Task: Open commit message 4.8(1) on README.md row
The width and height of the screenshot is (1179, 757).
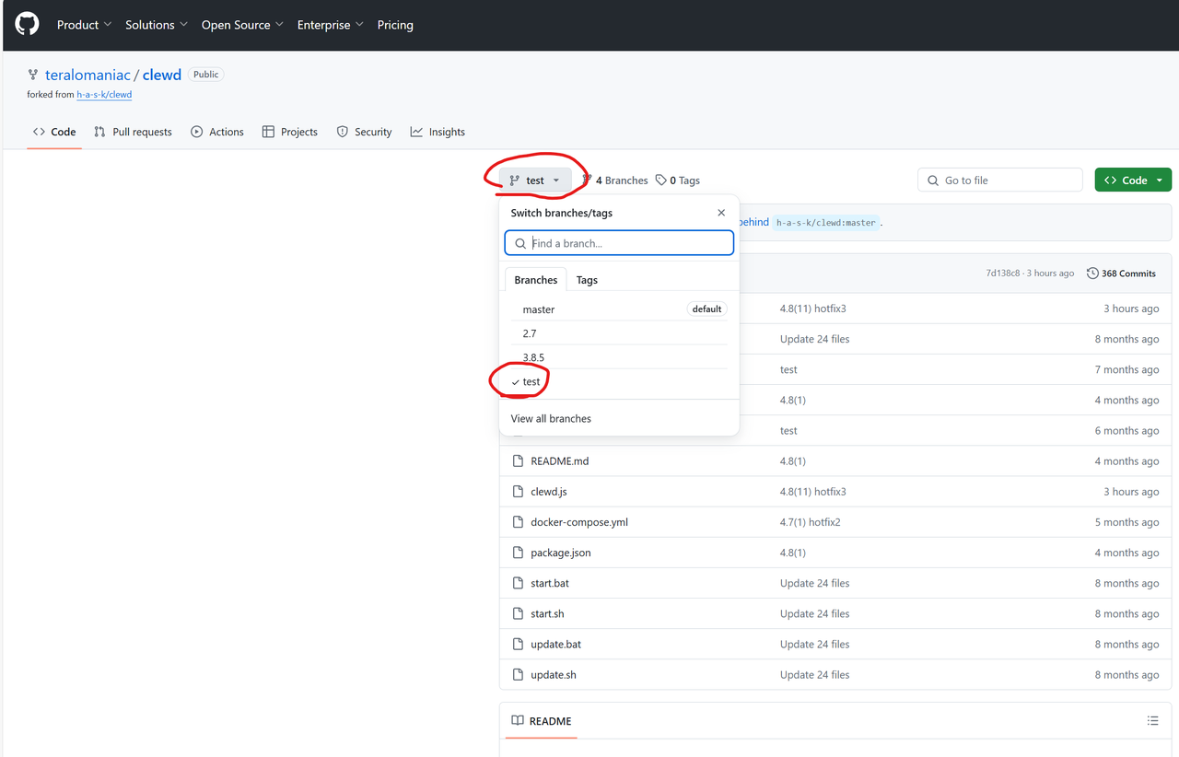Action: coord(793,461)
